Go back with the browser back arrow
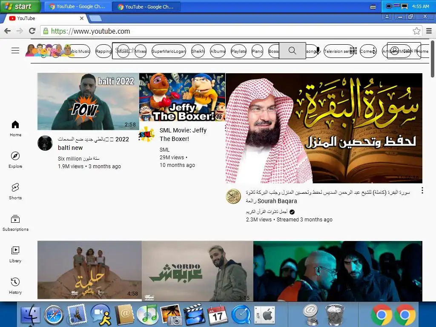 tap(8, 31)
